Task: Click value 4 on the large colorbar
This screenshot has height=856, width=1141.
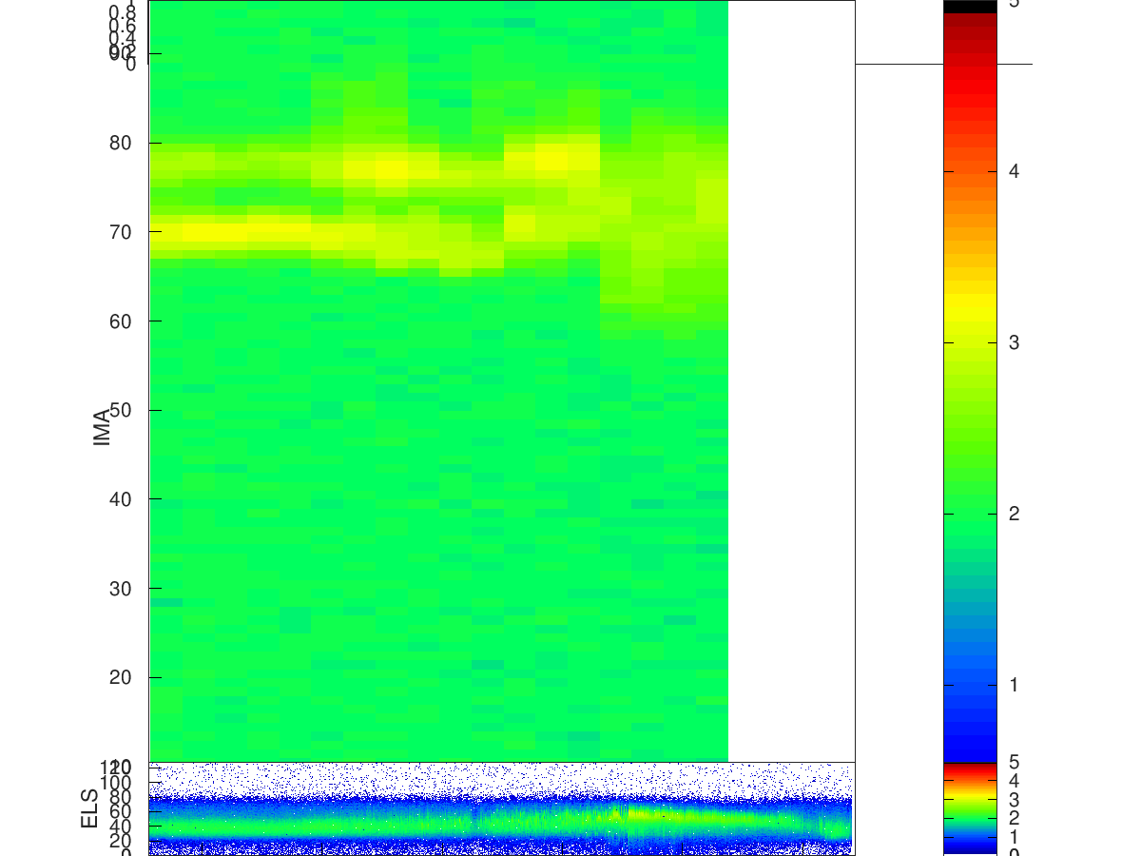Action: pyautogui.click(x=1014, y=171)
